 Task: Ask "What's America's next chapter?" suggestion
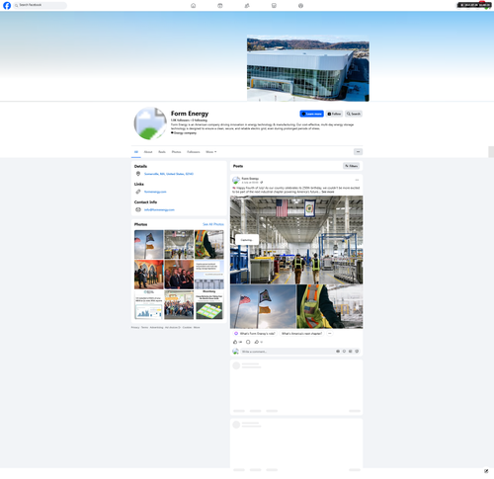[x=301, y=334]
